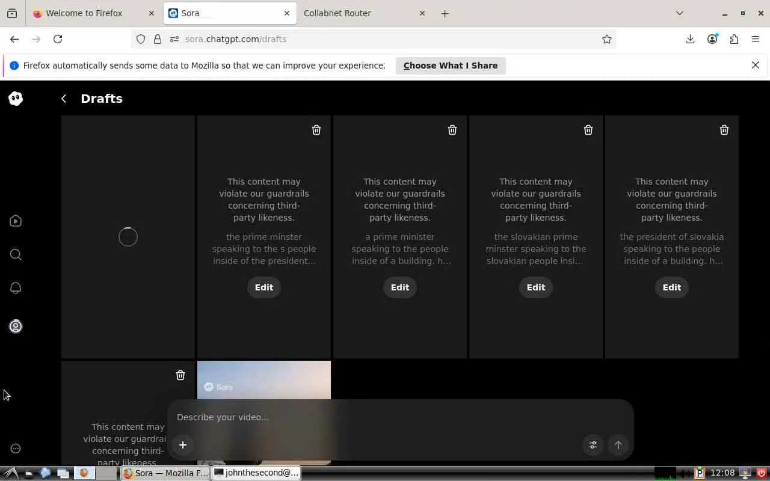Screen dimensions: 770x481
Task: Open the loading draft with the spinner
Action: coord(128,237)
